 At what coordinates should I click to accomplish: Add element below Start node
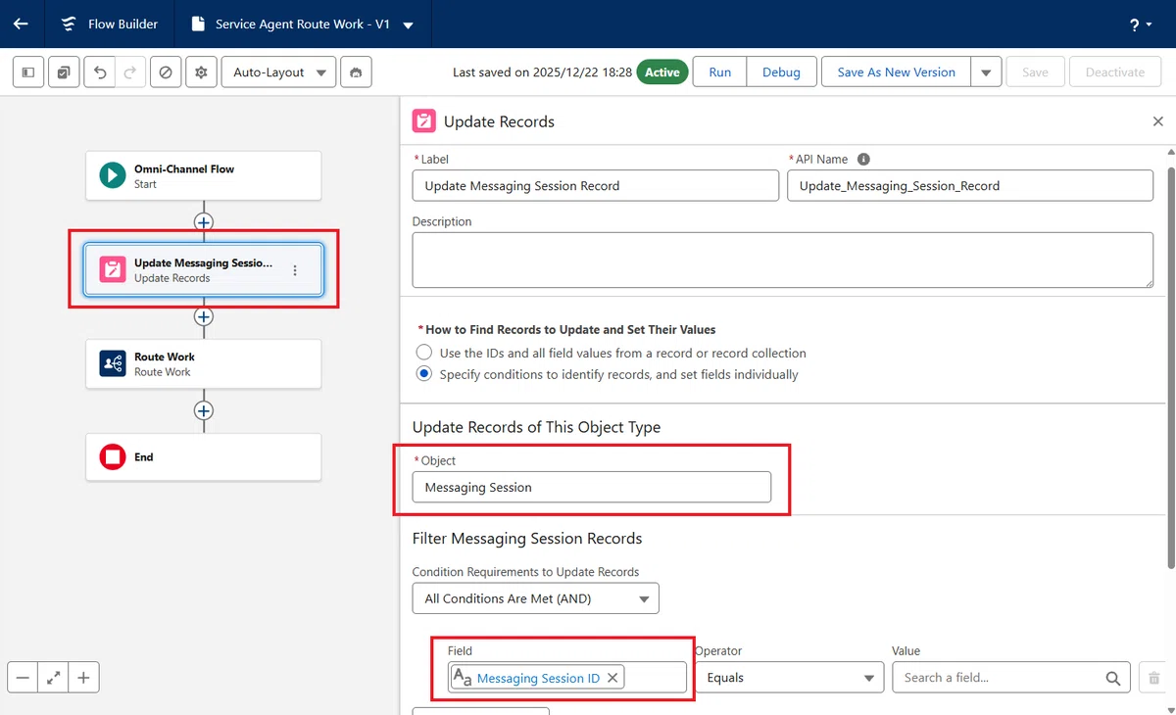(x=203, y=222)
